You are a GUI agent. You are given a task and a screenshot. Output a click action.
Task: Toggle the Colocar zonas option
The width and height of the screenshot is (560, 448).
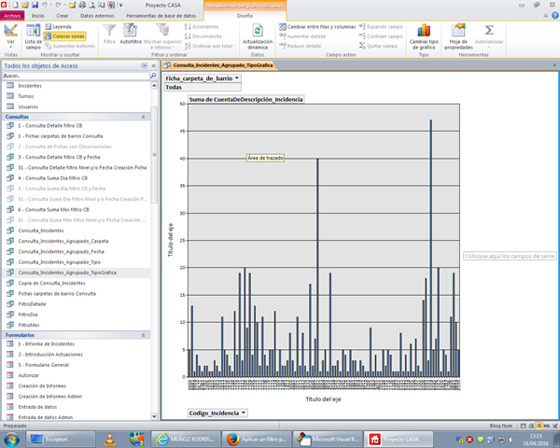tap(67, 35)
